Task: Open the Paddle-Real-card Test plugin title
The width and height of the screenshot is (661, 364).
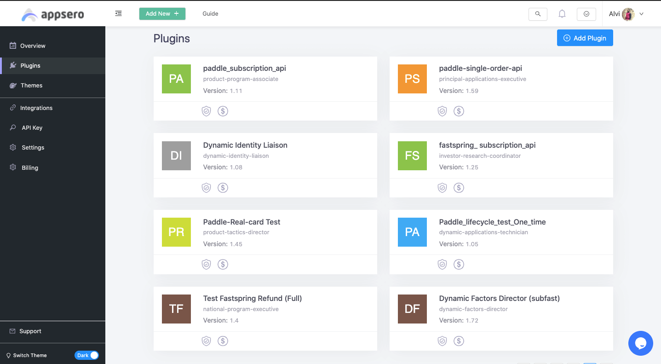Action: click(242, 222)
